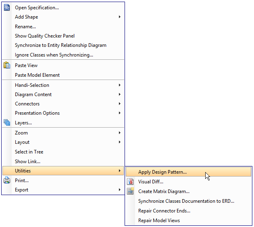The width and height of the screenshot is (254, 227).
Task: Select Create Matrix Diagram...
Action: 189,191
